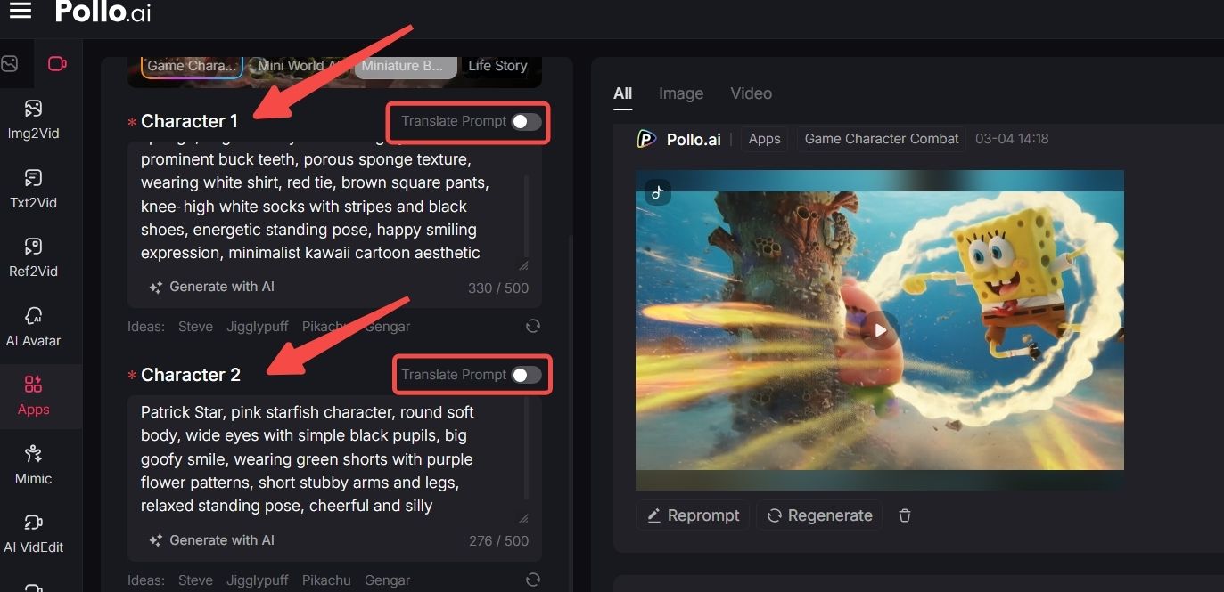Pick Gengar idea under Character 2
This screenshot has width=1224, height=592.
(387, 580)
